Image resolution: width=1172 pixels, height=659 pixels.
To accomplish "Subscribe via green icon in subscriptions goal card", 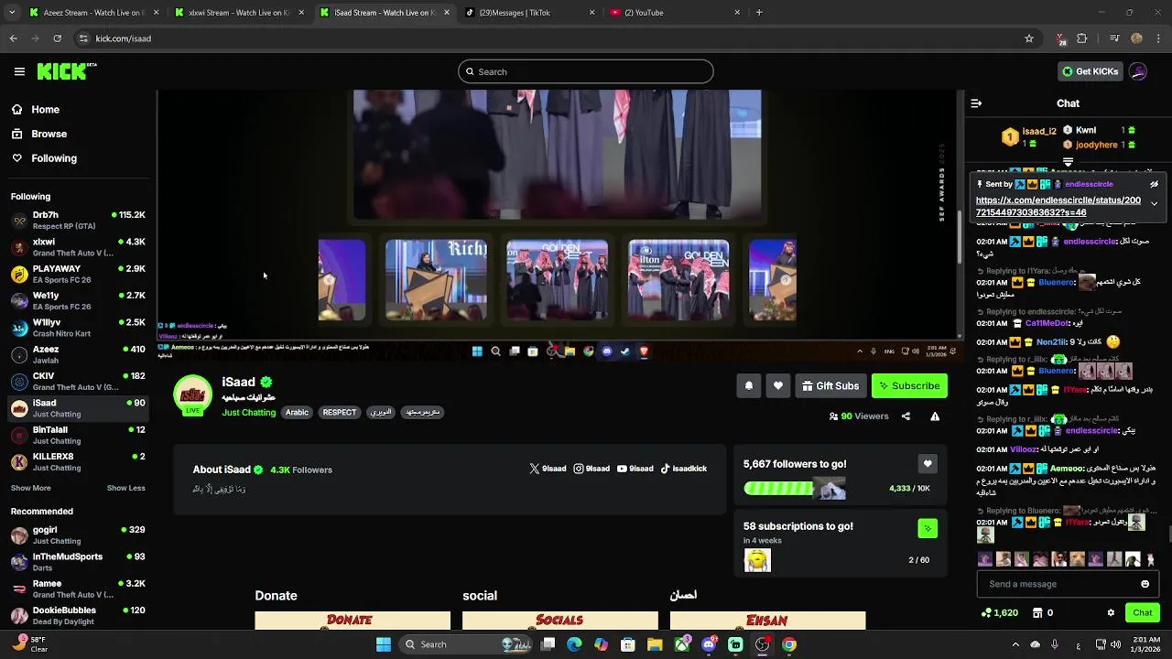I will coord(928,528).
